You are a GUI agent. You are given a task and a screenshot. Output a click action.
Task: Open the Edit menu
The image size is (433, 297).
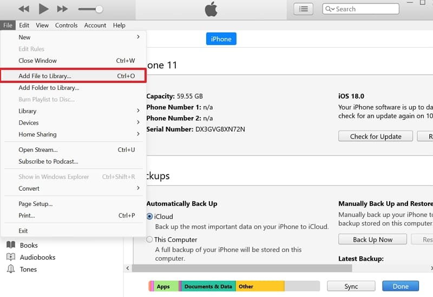24,25
